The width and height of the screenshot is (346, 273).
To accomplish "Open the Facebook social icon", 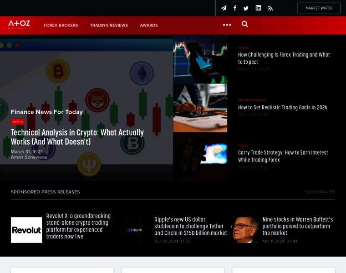I will tap(235, 8).
